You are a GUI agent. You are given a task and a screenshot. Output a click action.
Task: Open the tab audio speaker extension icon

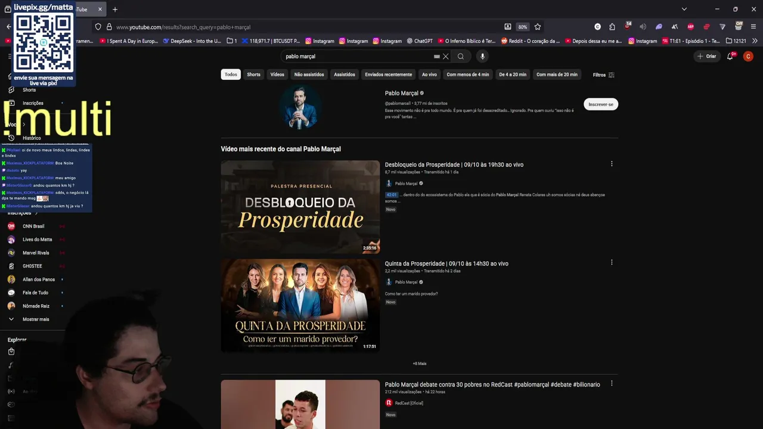pos(643,27)
